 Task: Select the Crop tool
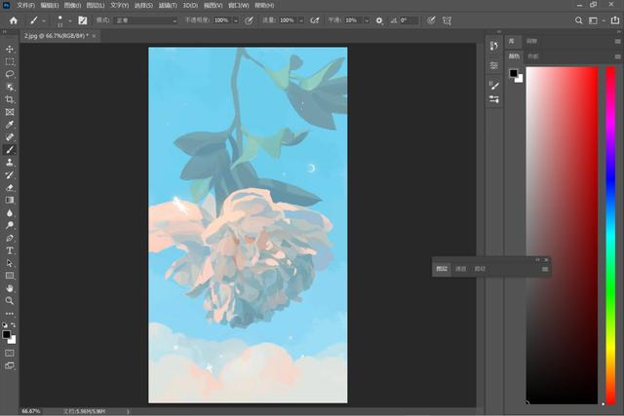coord(10,99)
